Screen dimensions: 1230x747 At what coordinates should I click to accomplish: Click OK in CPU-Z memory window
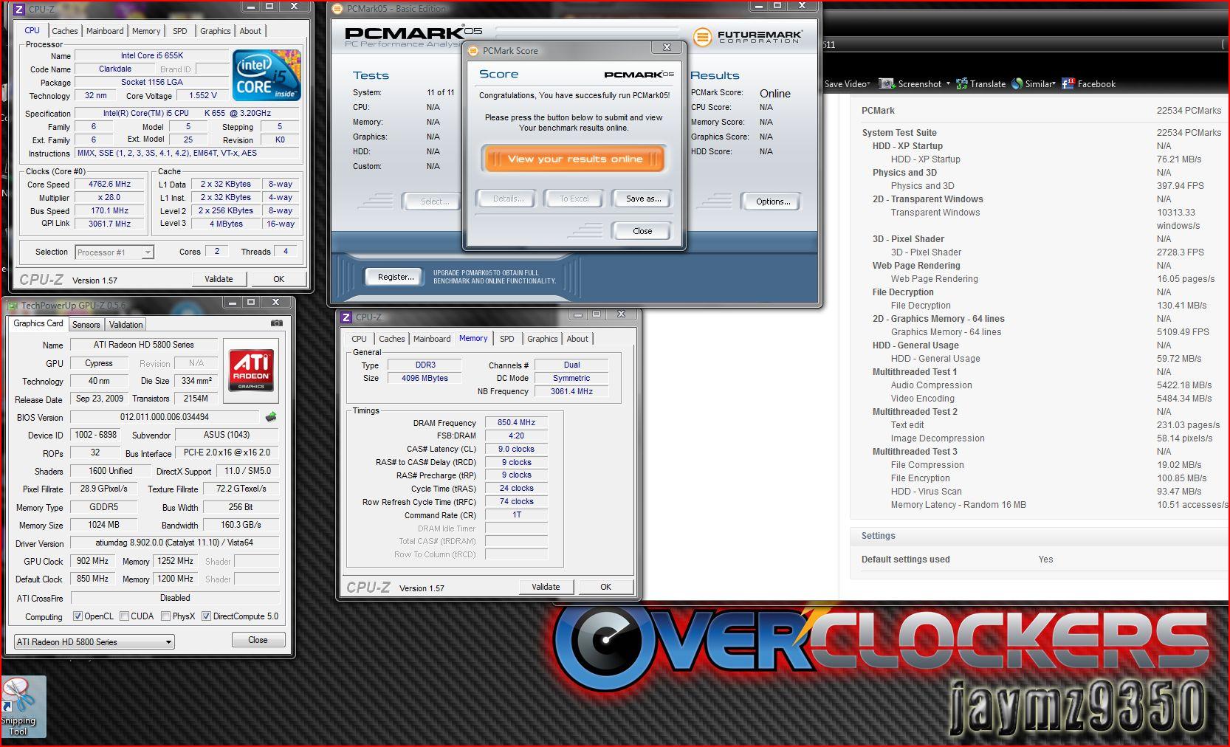pyautogui.click(x=605, y=587)
